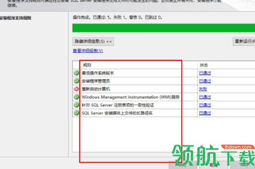Select the 规则 column header
Image resolution: width=255 pixels, height=169 pixels.
87,65
